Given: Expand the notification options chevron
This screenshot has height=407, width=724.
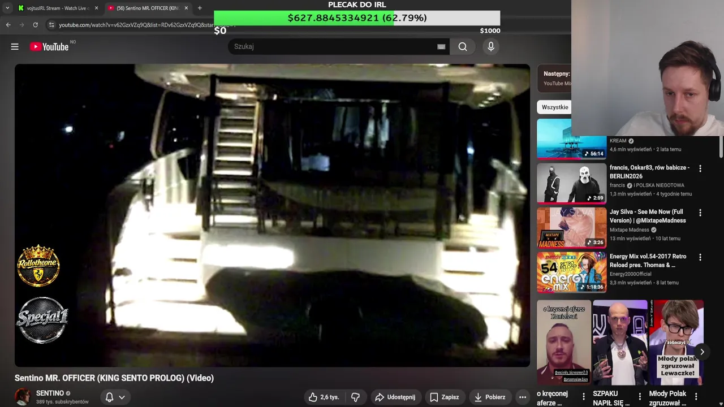Looking at the screenshot, I should 122,397.
